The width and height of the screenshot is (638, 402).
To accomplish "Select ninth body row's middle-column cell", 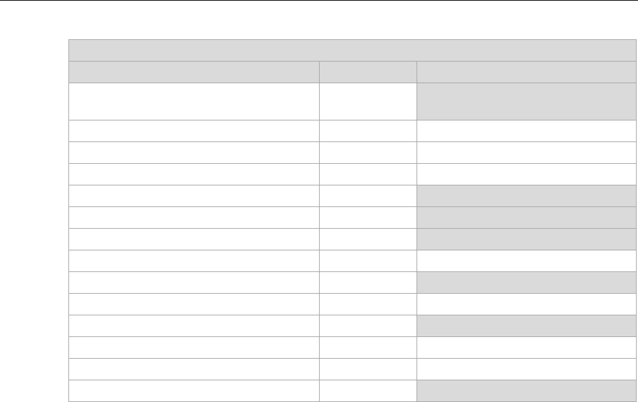I will (x=368, y=282).
